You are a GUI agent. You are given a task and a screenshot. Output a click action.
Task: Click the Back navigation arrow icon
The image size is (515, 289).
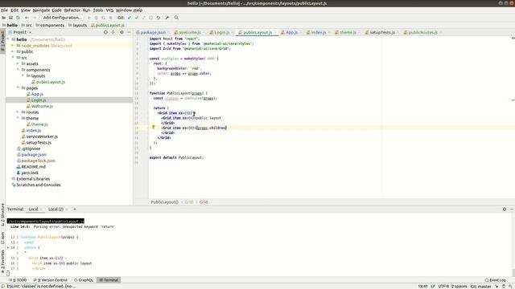click(x=27, y=18)
